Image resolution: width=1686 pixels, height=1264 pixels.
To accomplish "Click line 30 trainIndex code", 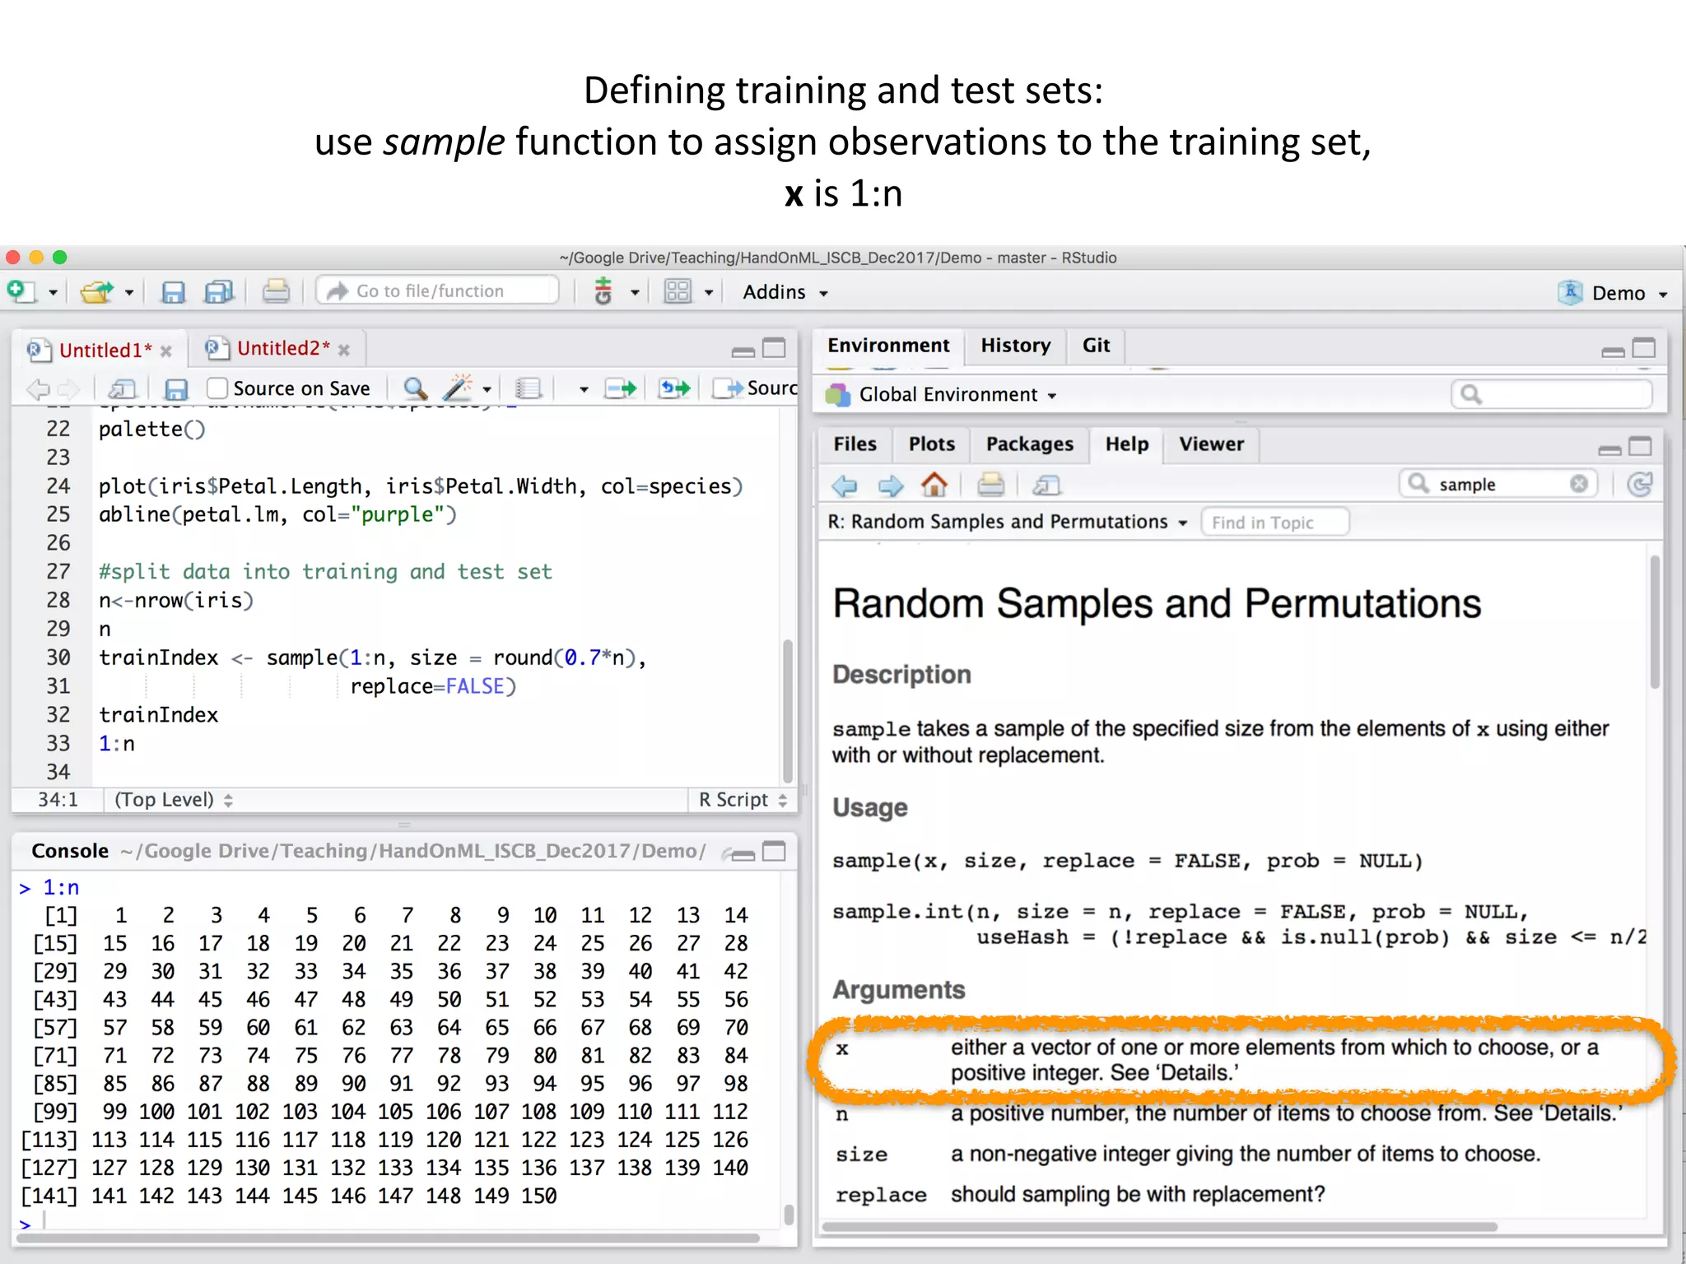I will coord(372,658).
